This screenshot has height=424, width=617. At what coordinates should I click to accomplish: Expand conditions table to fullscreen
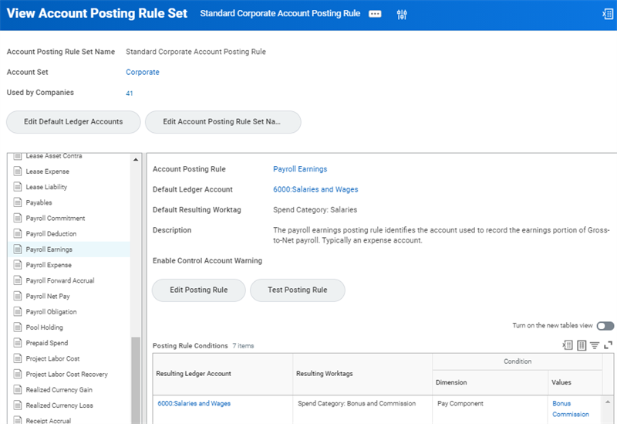pyautogui.click(x=608, y=345)
